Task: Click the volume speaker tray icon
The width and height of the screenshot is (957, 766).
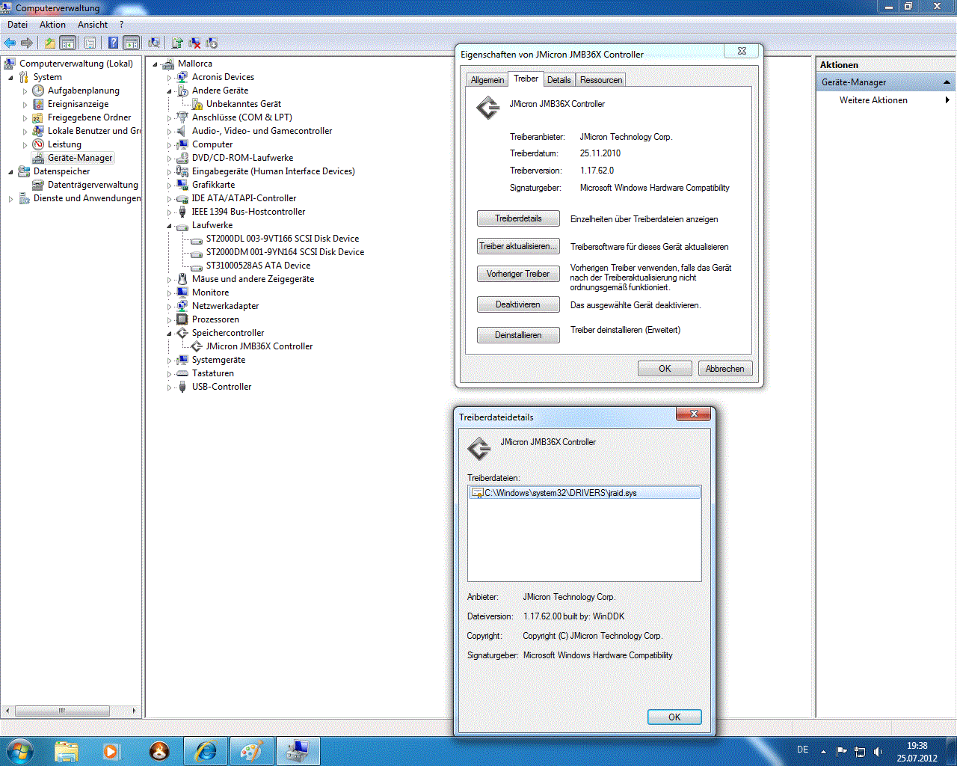Action: coord(878,751)
